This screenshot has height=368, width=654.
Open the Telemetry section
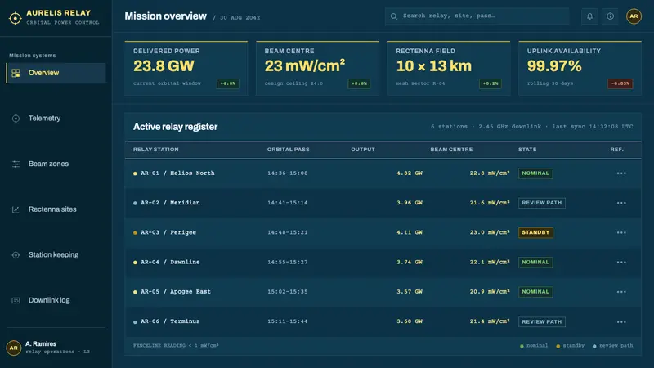56,119
